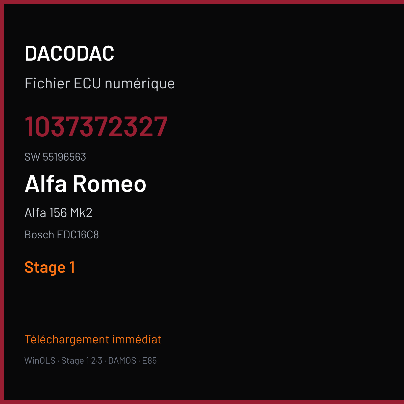
Task: Select the Alfa 156 Mk2 model line
Action: coord(59,213)
